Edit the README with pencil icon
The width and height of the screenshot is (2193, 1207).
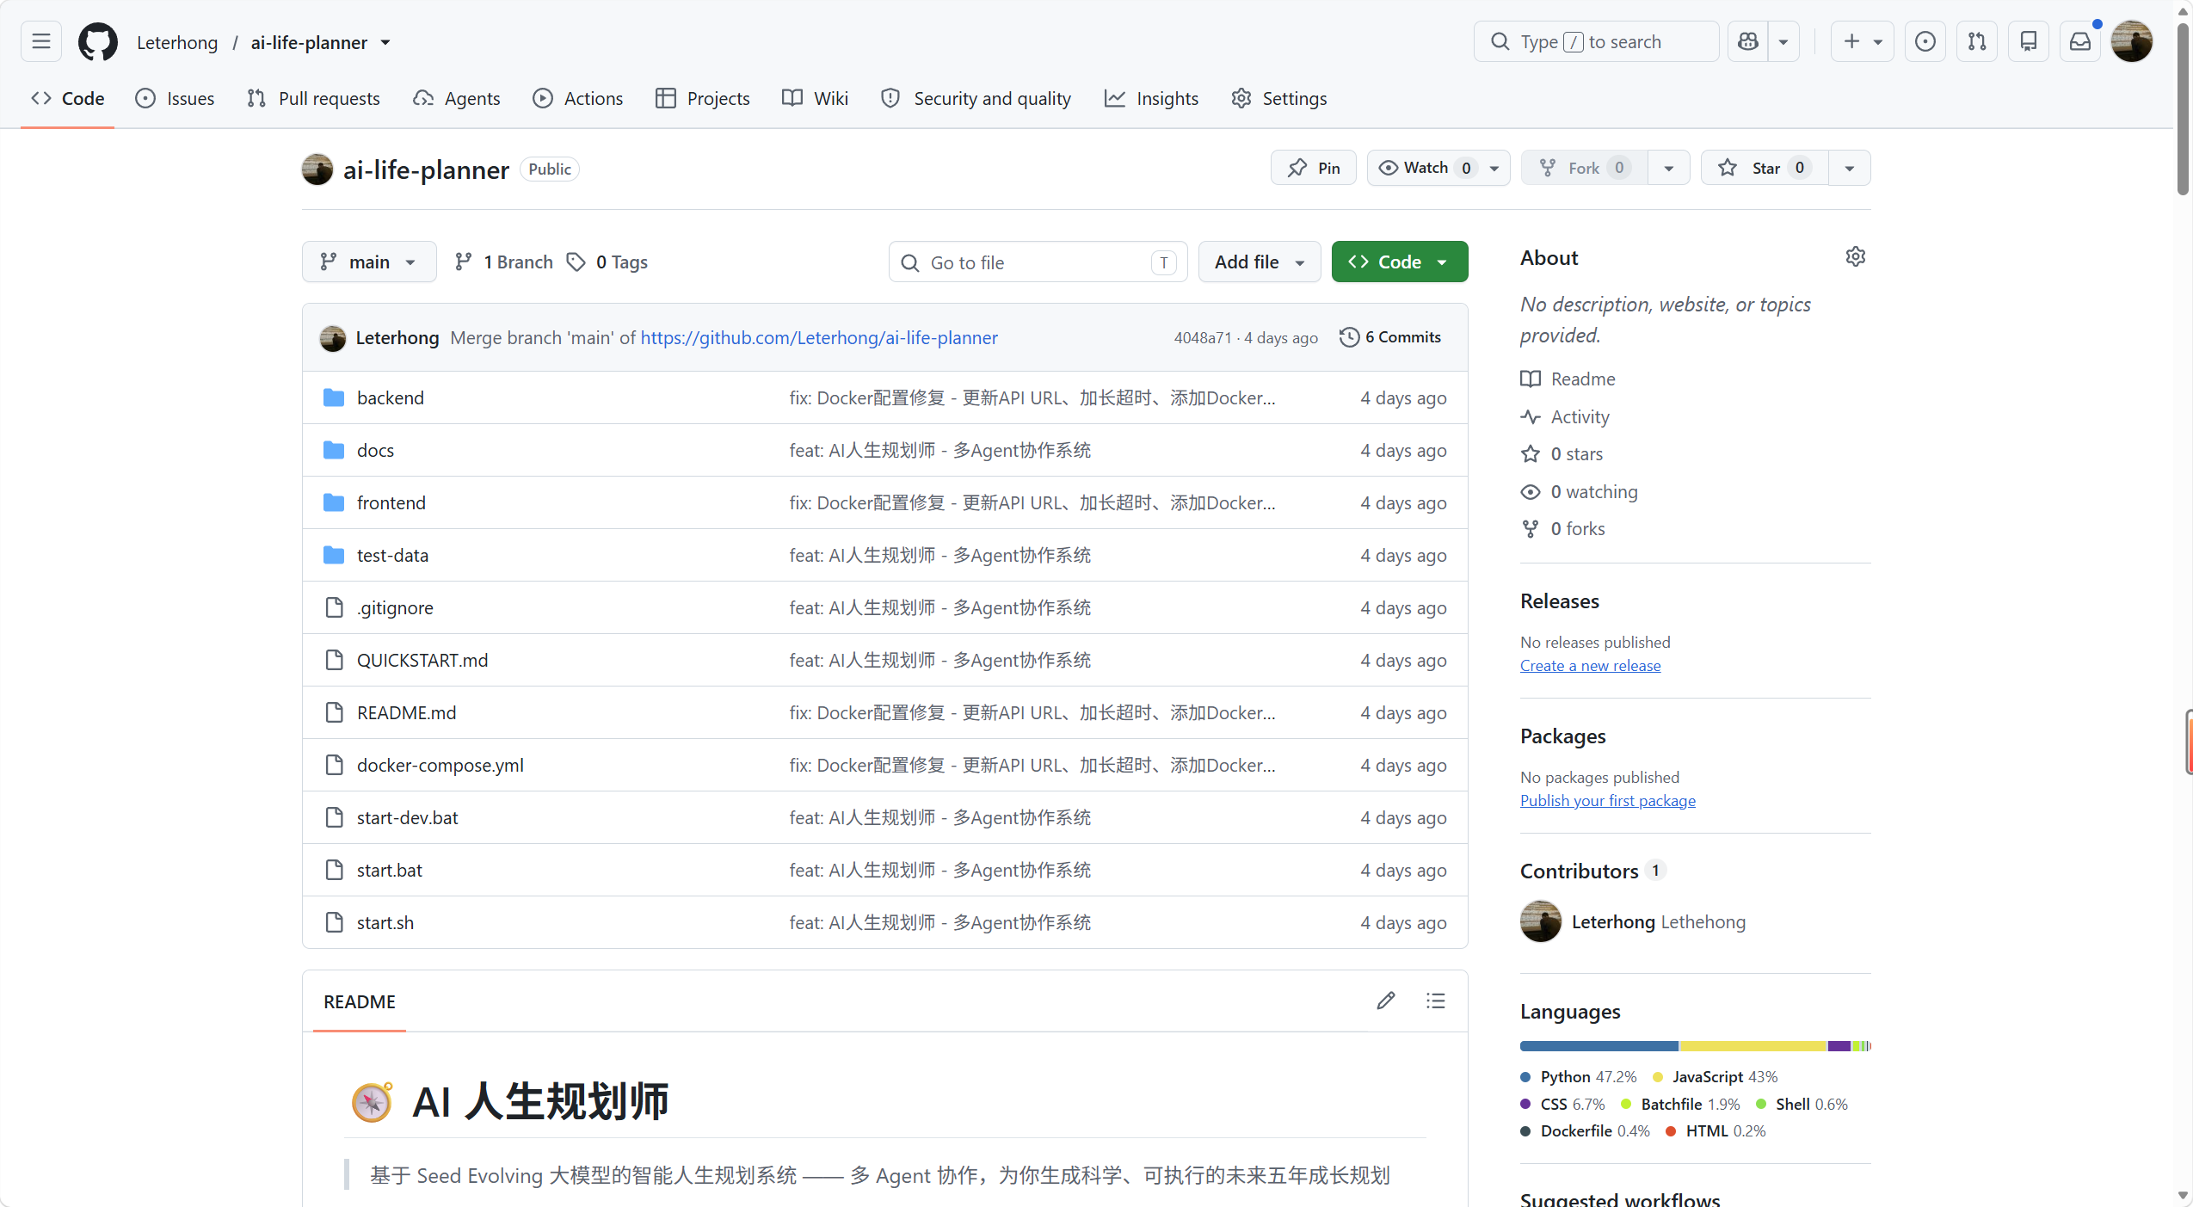tap(1385, 1001)
